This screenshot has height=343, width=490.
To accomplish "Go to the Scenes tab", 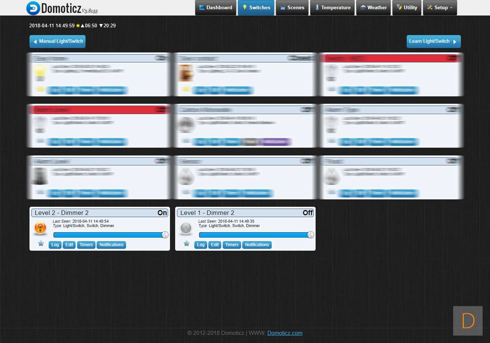I will (292, 8).
